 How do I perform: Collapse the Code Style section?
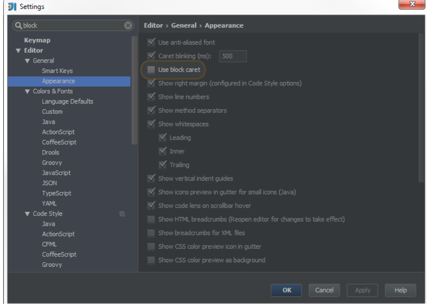coord(27,214)
